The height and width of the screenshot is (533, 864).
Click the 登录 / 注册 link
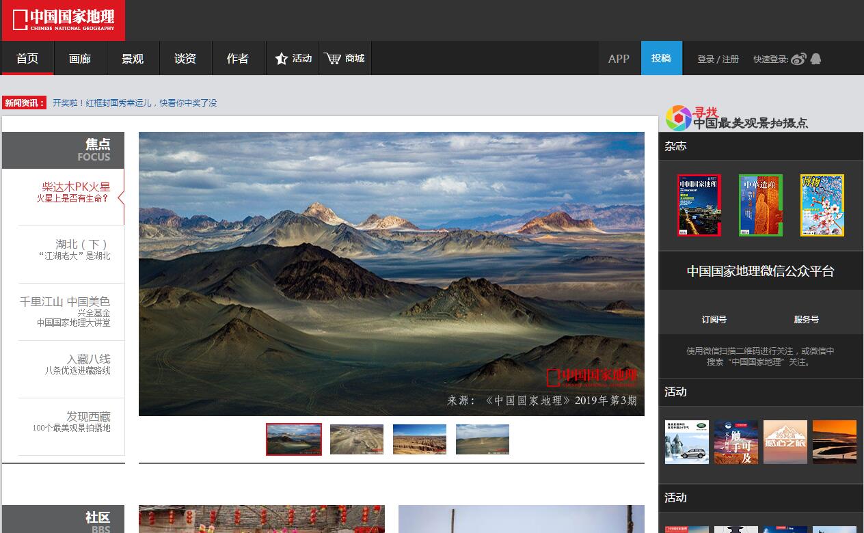point(718,59)
